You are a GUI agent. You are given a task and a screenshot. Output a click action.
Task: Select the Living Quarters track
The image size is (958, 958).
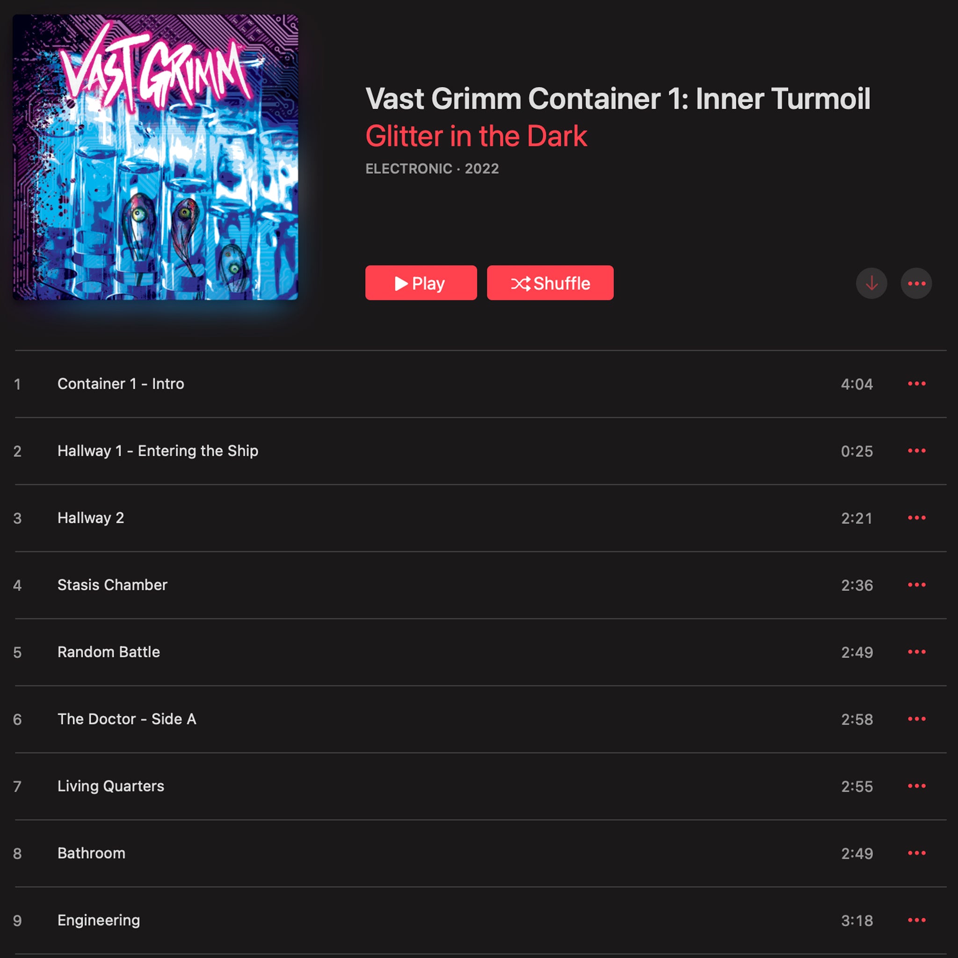coord(480,786)
